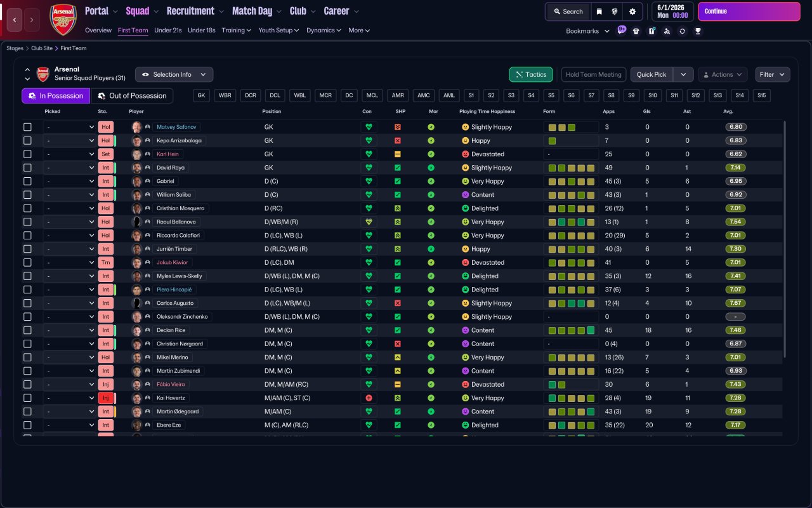
Task: Open the settings gear icon
Action: (632, 11)
